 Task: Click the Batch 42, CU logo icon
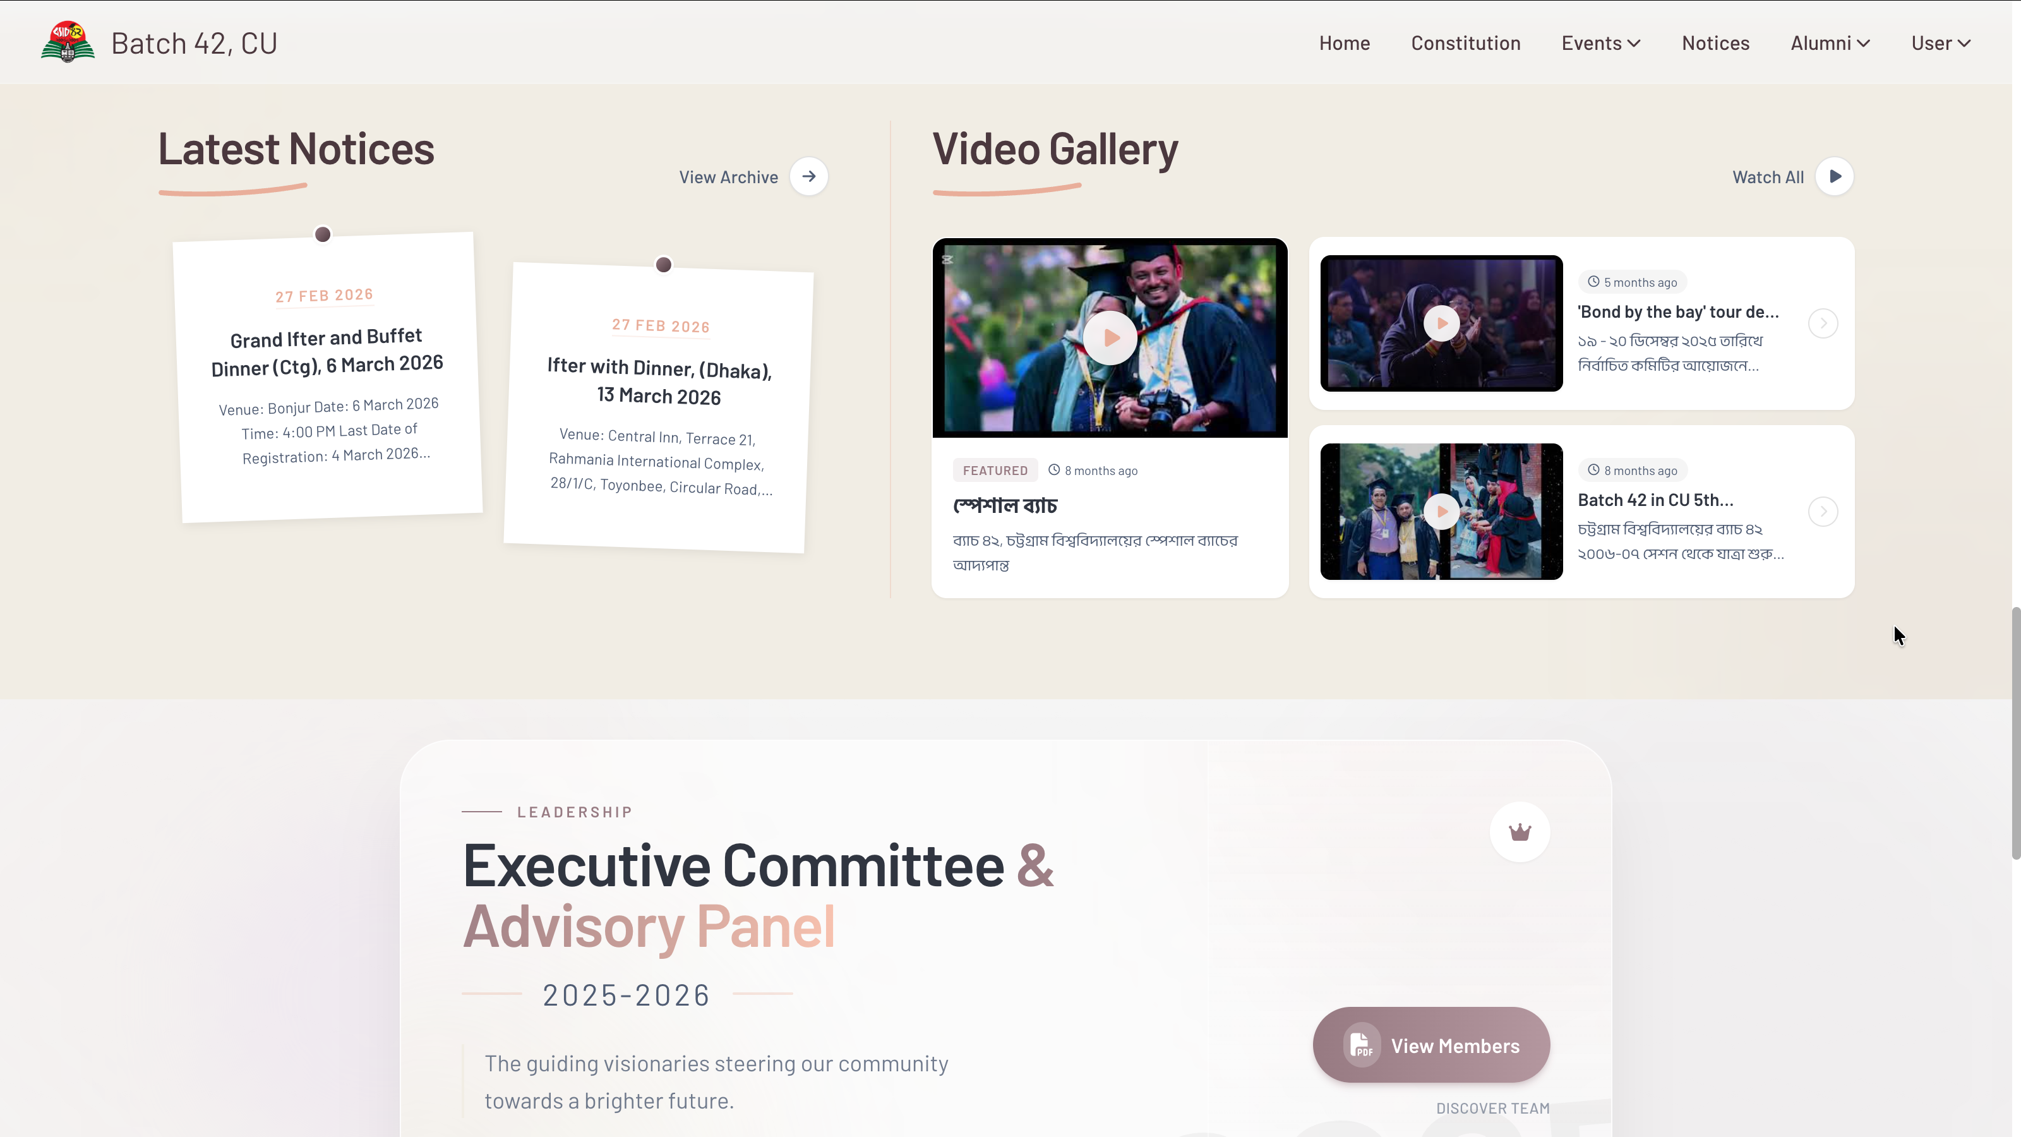(x=68, y=42)
